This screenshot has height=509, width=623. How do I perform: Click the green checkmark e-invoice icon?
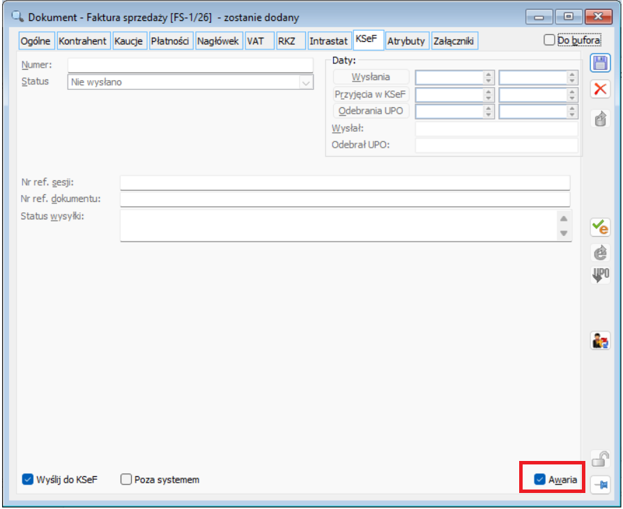[x=600, y=227]
